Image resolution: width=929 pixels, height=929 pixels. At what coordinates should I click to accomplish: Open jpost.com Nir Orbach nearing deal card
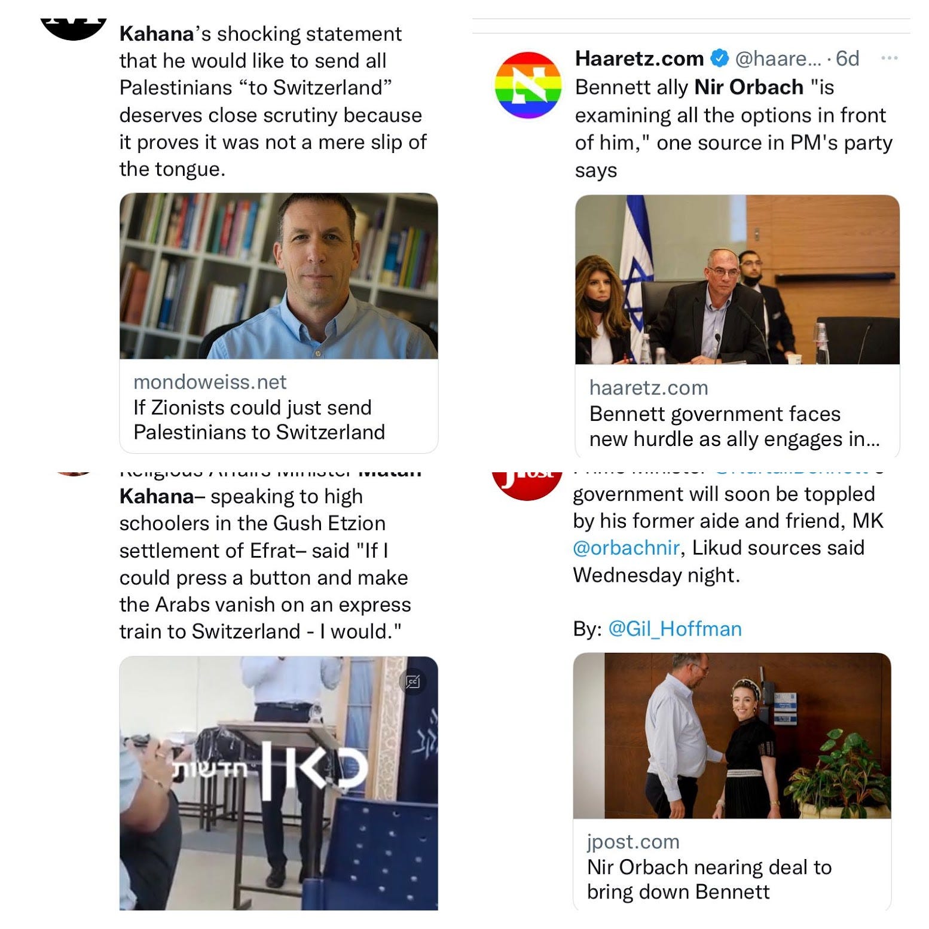(732, 865)
